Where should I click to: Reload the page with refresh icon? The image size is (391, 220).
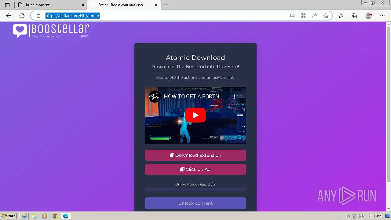[22, 16]
